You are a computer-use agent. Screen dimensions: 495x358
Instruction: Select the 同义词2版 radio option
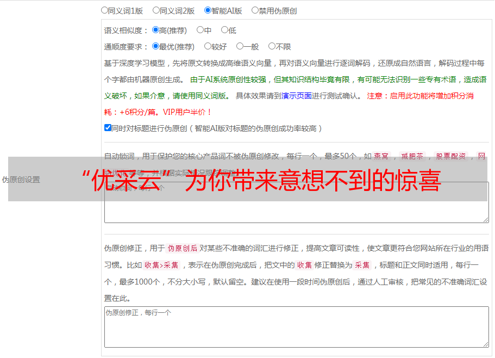[x=156, y=10]
